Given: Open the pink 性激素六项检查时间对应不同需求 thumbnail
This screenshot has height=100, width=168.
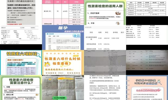Looking at the screenshot, I should coord(147,88).
